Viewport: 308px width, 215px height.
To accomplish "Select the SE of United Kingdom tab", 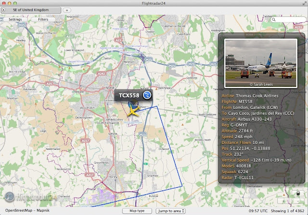I will coord(31,10).
